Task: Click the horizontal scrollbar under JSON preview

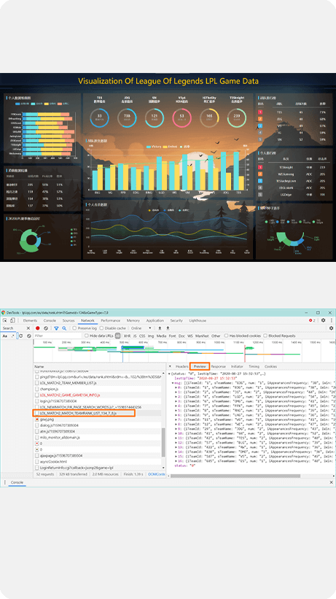Action: pyautogui.click(x=235, y=476)
